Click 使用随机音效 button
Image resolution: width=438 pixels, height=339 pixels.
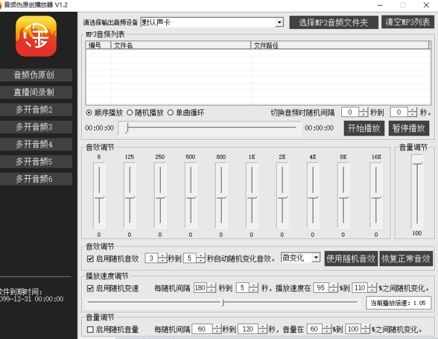pyautogui.click(x=351, y=258)
